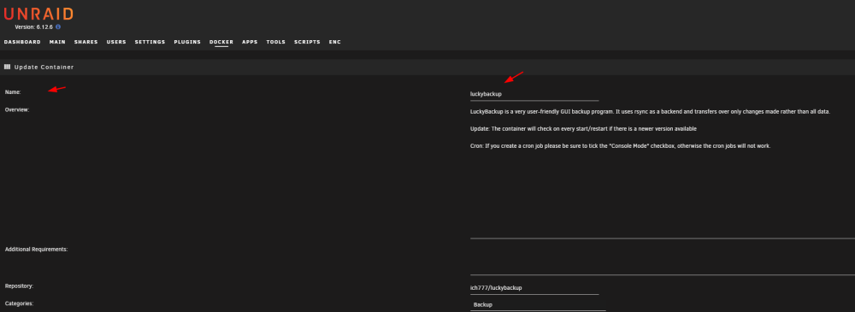Click the Version 6.12.6 text
This screenshot has width=855, height=312.
pos(34,26)
